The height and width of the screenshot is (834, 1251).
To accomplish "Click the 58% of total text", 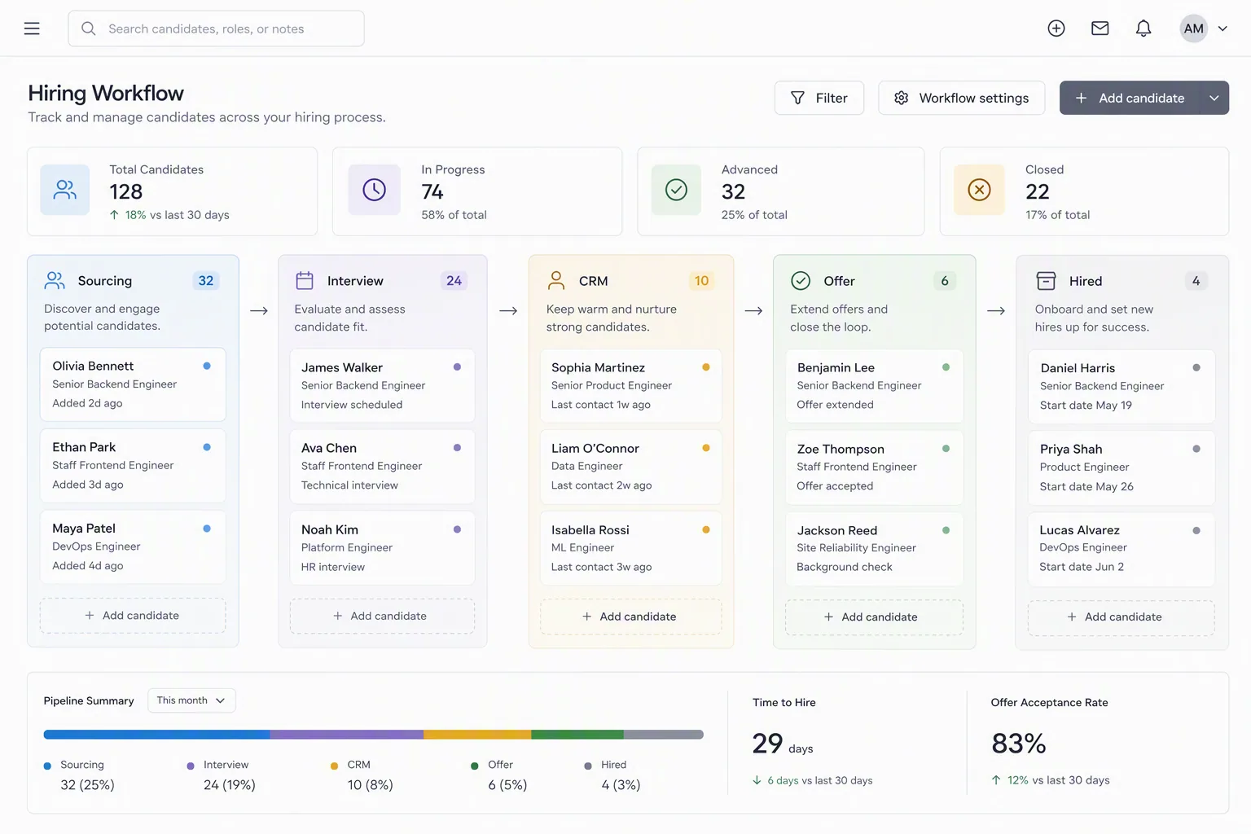I will pyautogui.click(x=454, y=215).
